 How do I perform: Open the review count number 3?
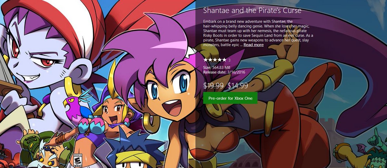(229, 60)
